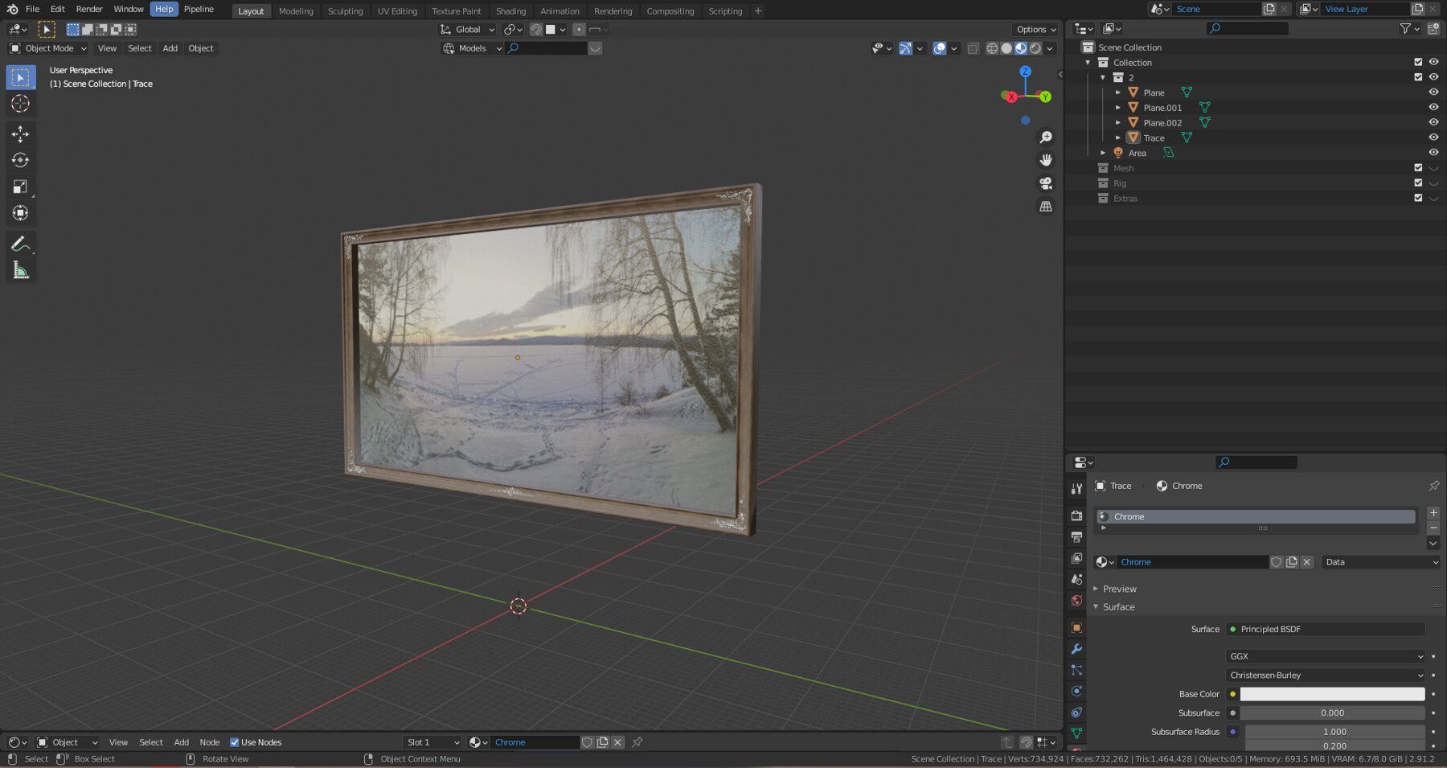
Task: Enable the Mesh collection checkbox
Action: 1418,168
